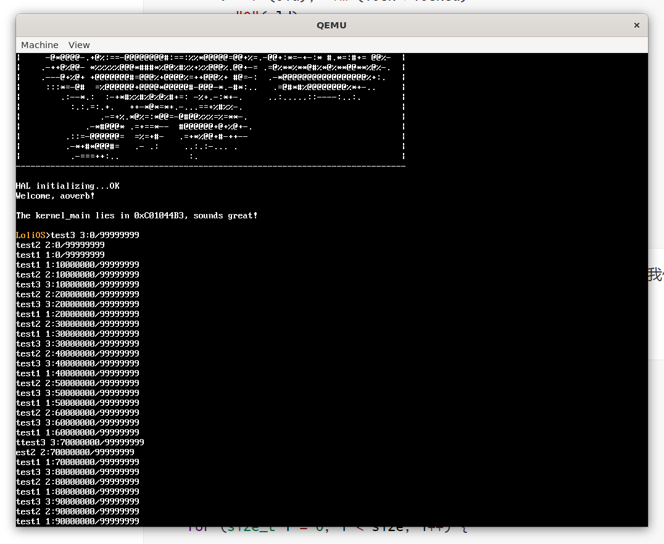This screenshot has height=544, width=664.
Task: Close the QEMU window
Action: (x=636, y=25)
